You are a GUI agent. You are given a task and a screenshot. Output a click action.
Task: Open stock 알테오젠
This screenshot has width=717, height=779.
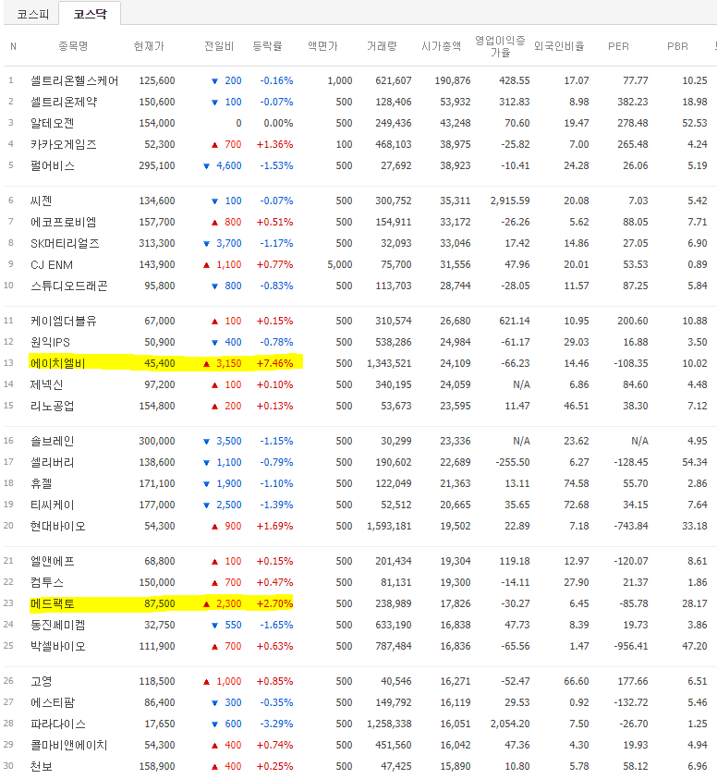tap(52, 123)
